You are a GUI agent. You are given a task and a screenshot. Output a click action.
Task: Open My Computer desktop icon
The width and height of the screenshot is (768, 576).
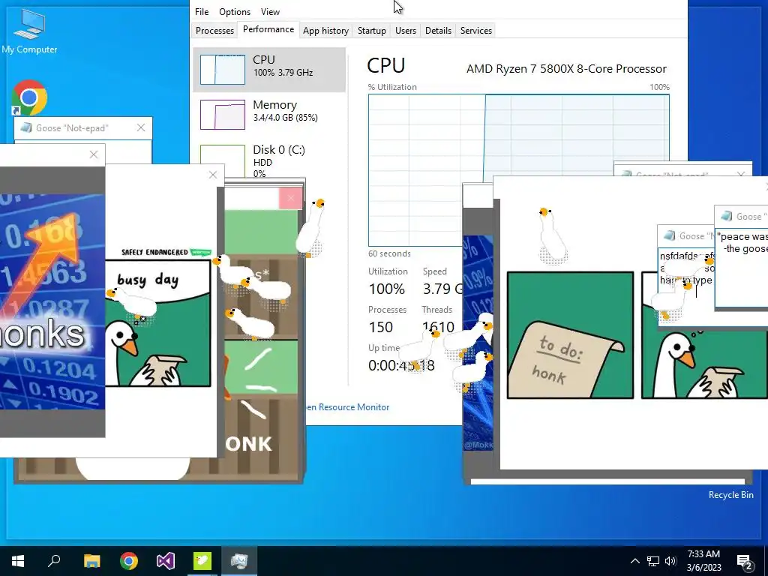pos(29,31)
